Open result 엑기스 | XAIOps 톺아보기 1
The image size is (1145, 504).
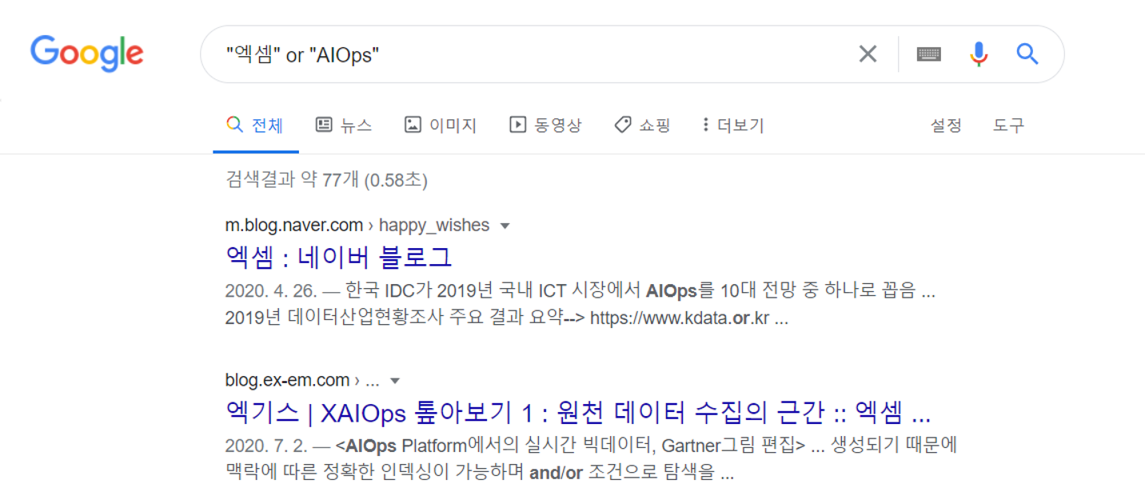[x=578, y=413]
